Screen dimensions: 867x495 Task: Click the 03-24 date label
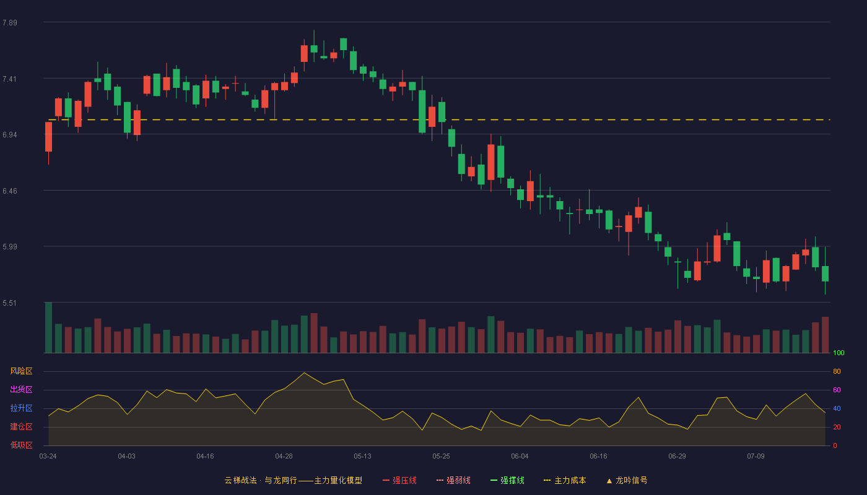(48, 456)
